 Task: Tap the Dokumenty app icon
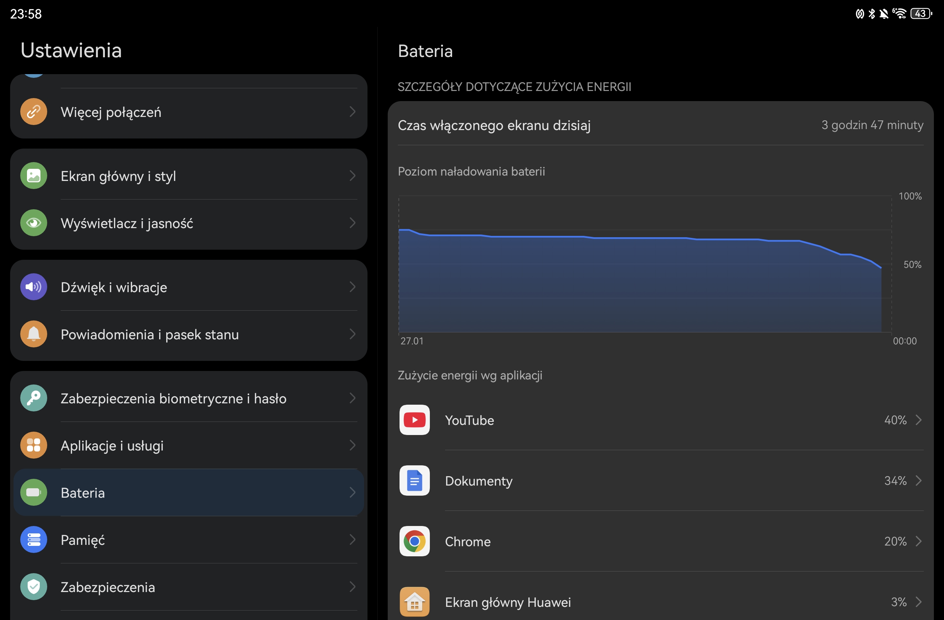(414, 480)
